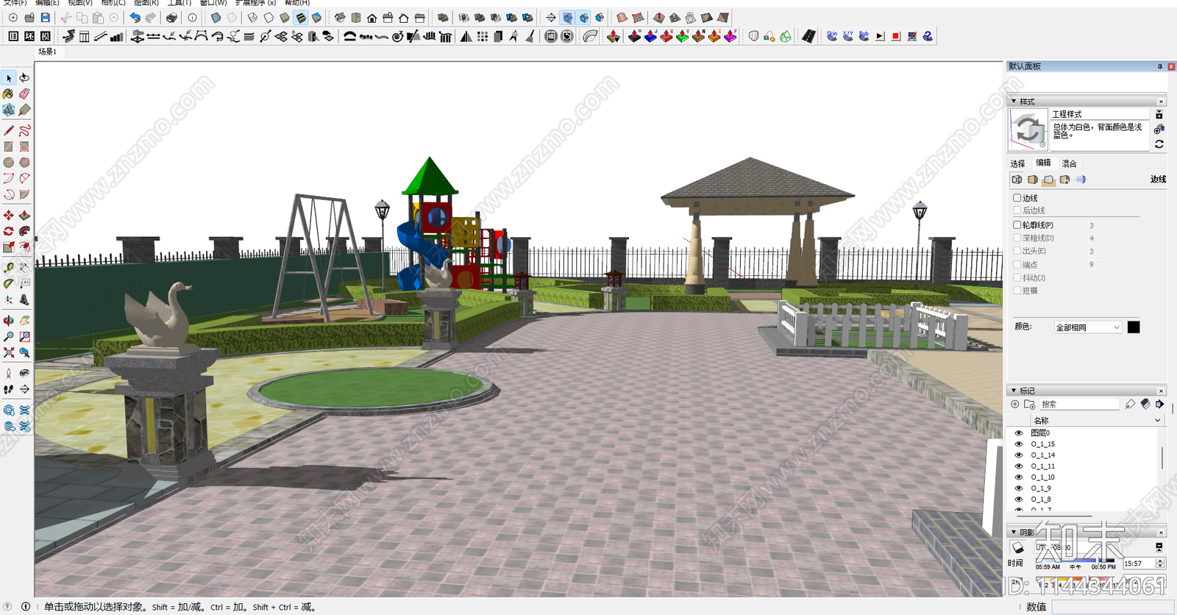Select the Freehand curve tool

click(x=24, y=130)
